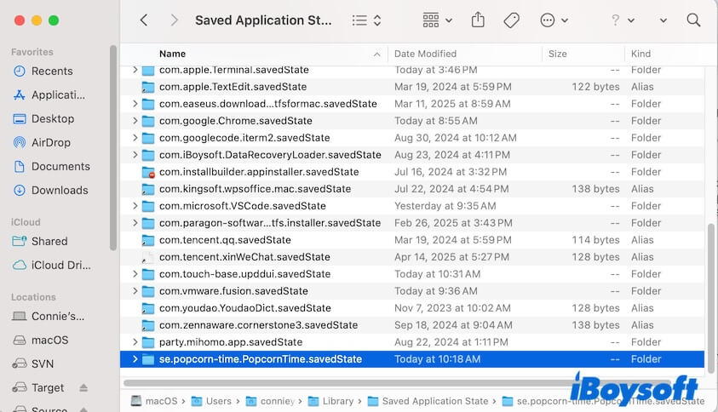Switch list view style selector
The width and height of the screenshot is (718, 412).
pos(366,20)
